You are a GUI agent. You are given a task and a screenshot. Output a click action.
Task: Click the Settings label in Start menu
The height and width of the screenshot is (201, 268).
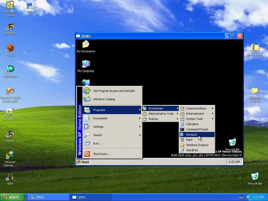point(98,127)
